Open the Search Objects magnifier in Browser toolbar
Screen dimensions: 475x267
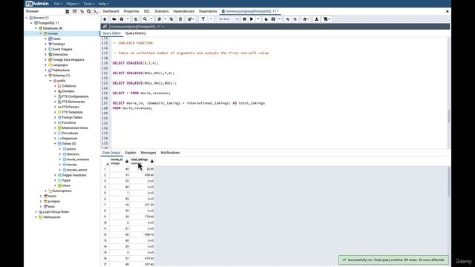tap(89, 12)
